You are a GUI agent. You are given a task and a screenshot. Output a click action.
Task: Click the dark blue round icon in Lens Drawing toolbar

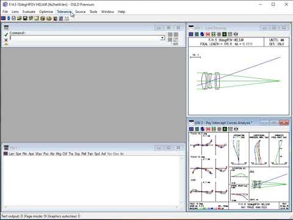(202, 34)
